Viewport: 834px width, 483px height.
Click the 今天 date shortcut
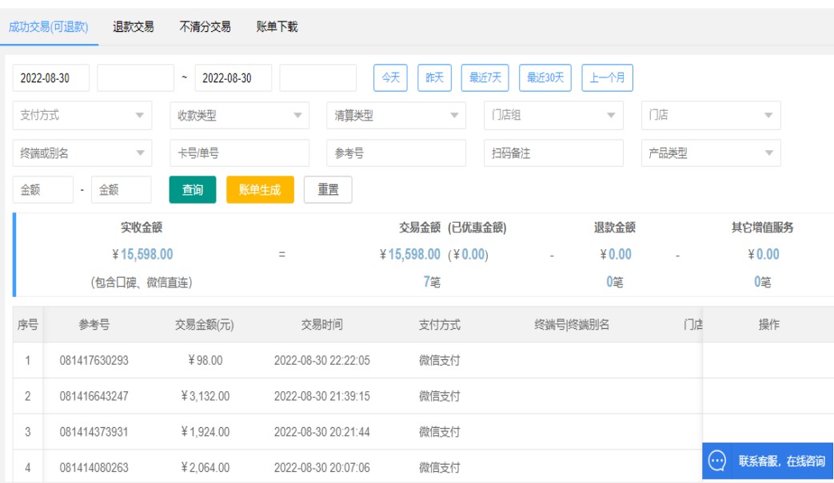(x=389, y=77)
